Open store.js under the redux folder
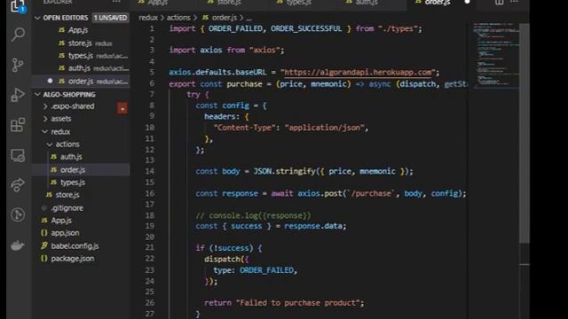The height and width of the screenshot is (319, 568). tap(67, 195)
